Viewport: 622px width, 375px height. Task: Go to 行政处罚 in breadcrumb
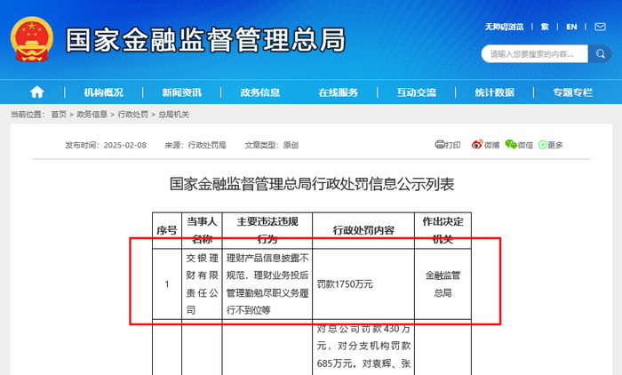(133, 115)
